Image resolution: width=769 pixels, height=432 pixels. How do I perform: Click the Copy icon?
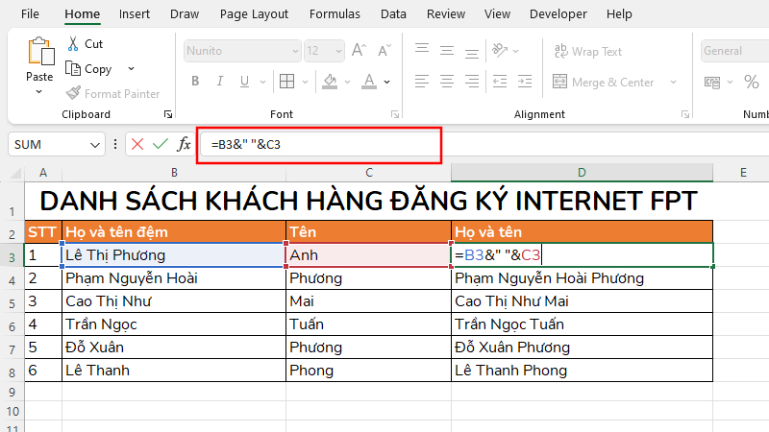click(x=73, y=68)
